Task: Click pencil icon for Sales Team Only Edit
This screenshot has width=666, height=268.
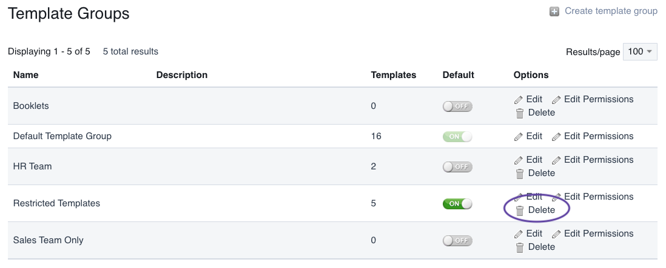Action: 518,234
